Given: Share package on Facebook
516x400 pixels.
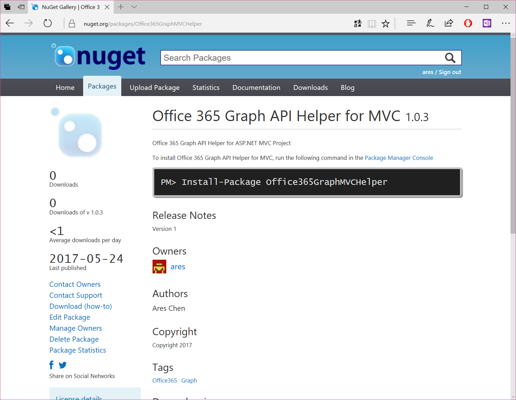Looking at the screenshot, I should pyautogui.click(x=52, y=365).
